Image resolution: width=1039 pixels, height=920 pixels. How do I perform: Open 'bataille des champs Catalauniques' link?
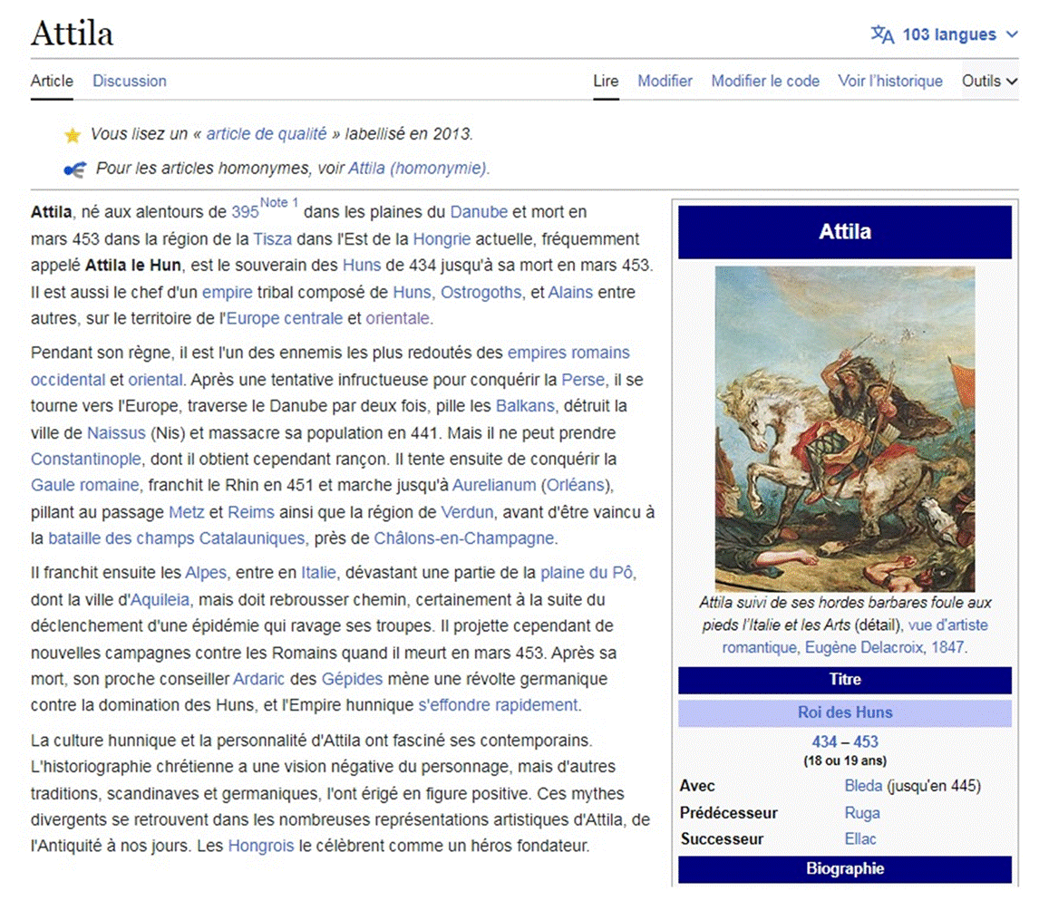[176, 537]
